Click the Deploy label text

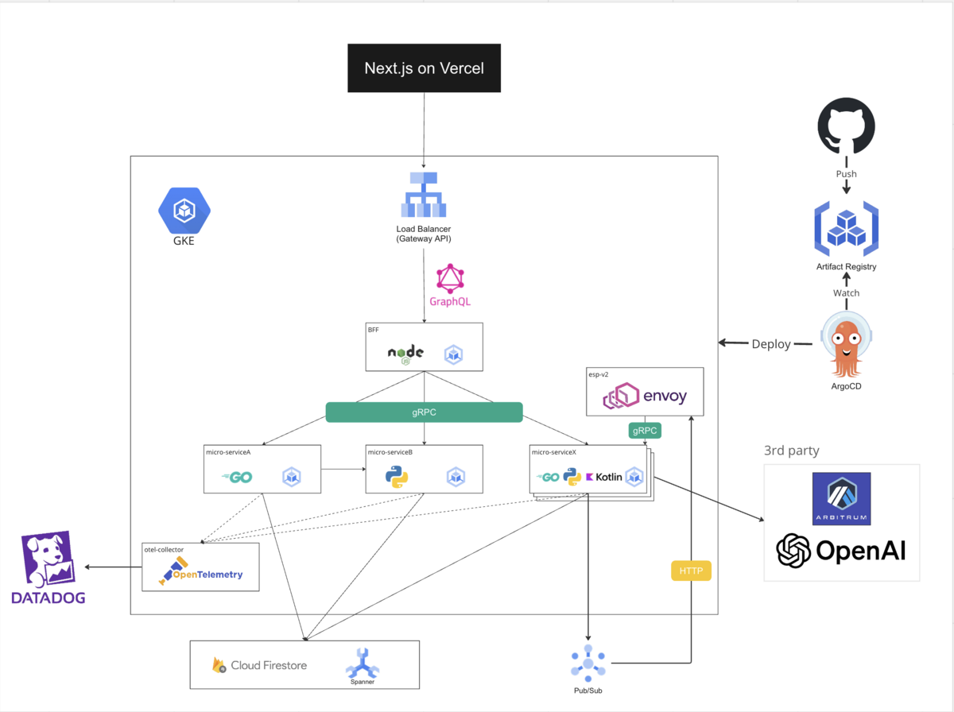point(771,344)
